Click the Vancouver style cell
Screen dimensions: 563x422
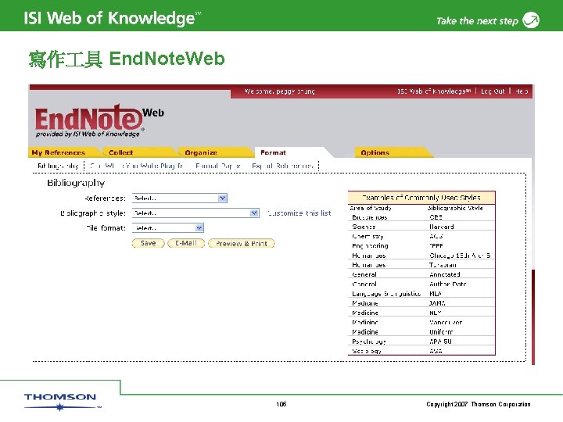[x=446, y=322]
